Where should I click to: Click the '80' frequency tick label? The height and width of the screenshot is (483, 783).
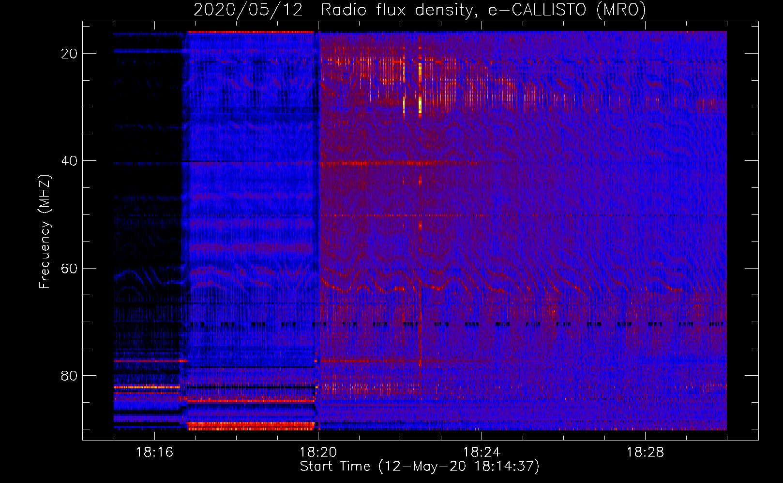coord(69,375)
